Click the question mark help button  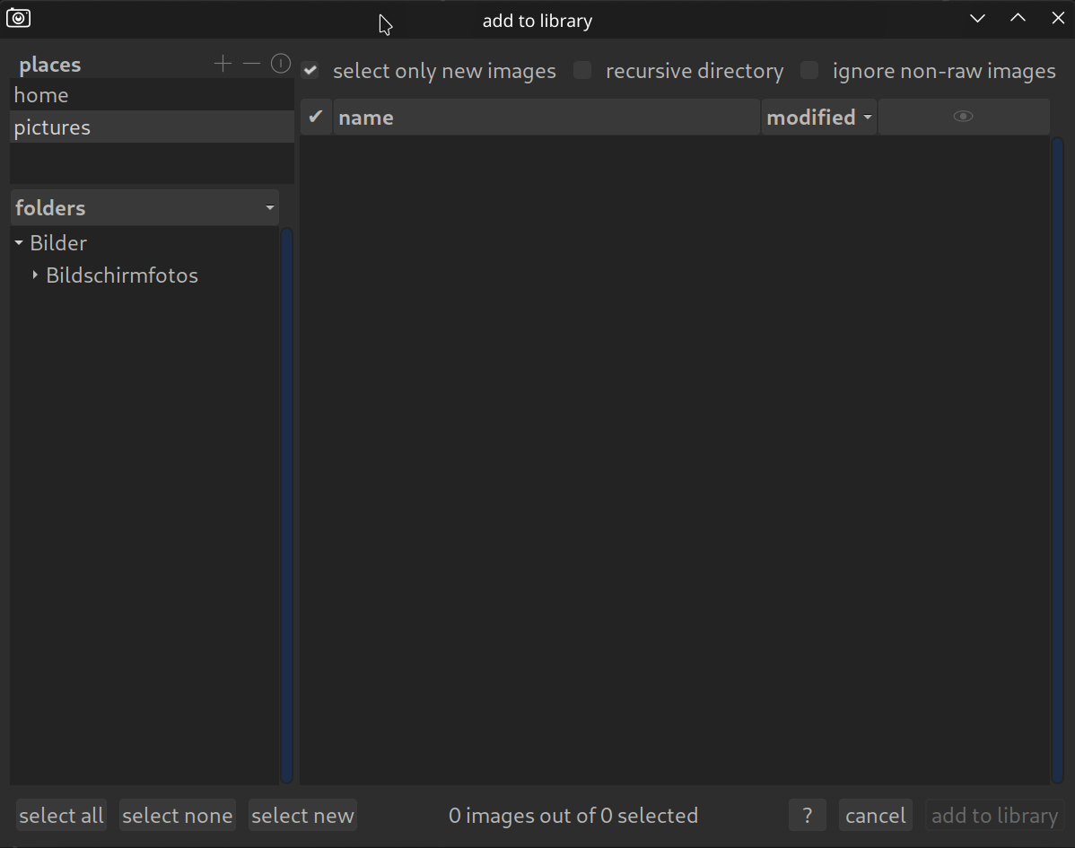click(807, 816)
